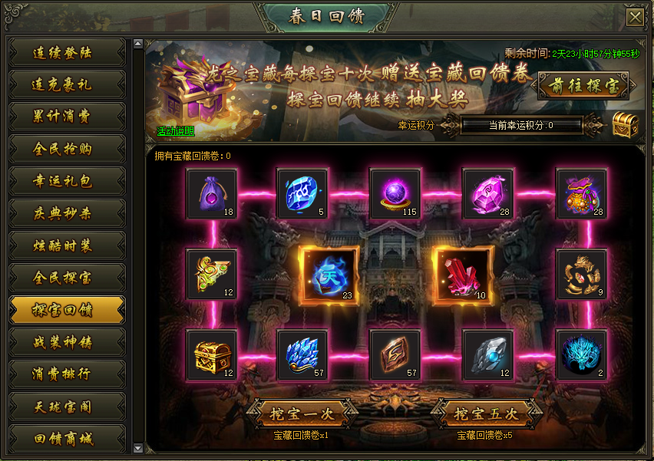Switch to the 全民探宝 tab
The image size is (654, 461).
pyautogui.click(x=67, y=278)
